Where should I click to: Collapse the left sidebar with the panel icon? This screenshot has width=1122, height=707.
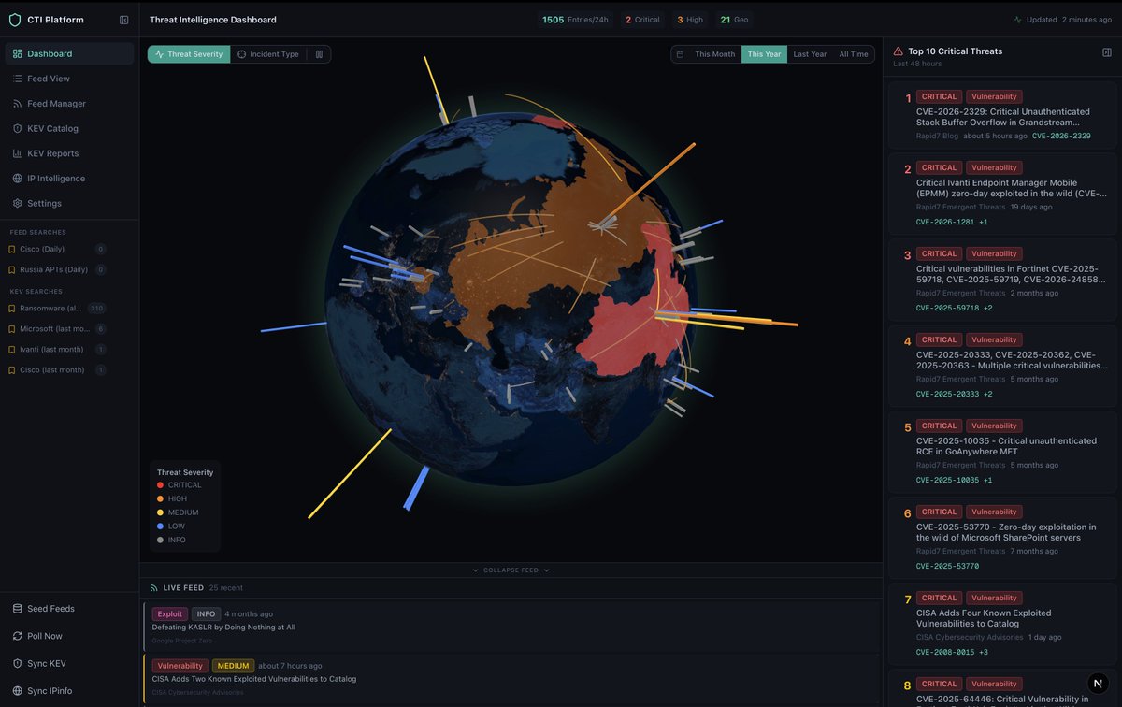124,20
